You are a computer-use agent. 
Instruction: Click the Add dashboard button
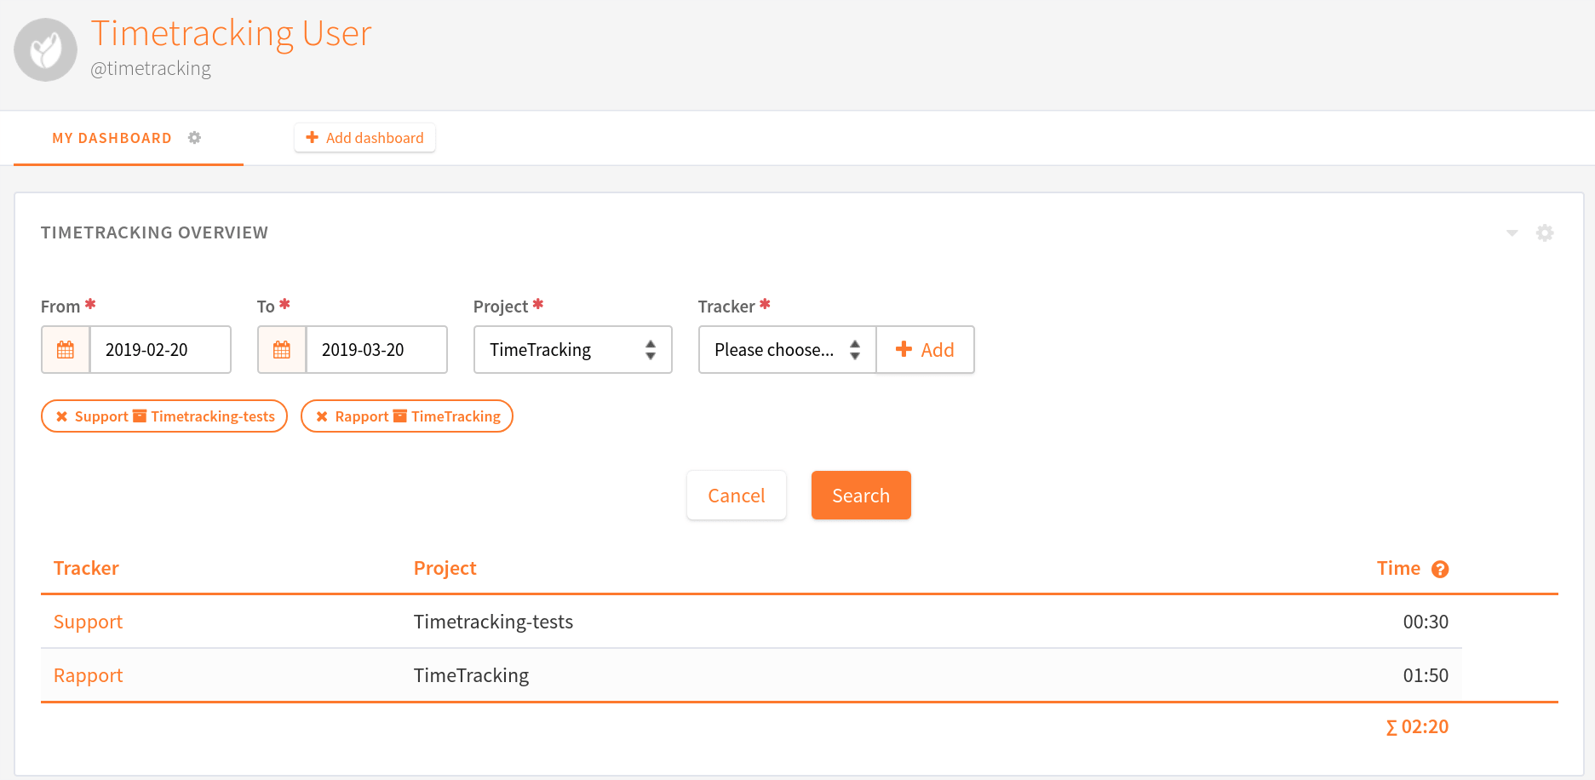pos(364,137)
